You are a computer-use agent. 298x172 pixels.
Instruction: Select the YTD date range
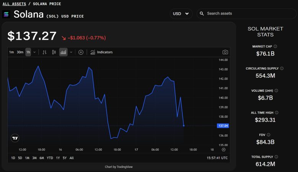[x=50, y=158]
